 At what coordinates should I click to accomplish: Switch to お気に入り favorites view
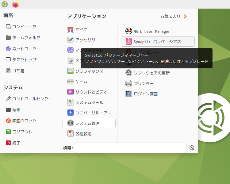[174, 16]
